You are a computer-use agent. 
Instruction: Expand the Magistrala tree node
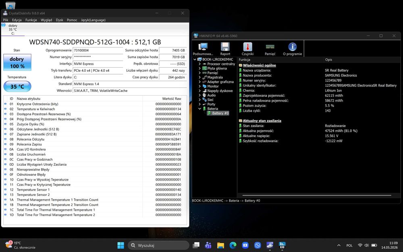(x=199, y=77)
